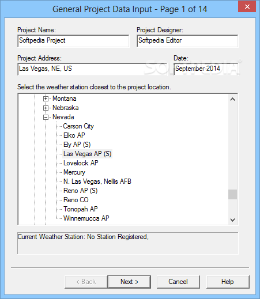Collapse the Nevada tree node
Viewport: 260px width, 299px height.
pos(46,117)
